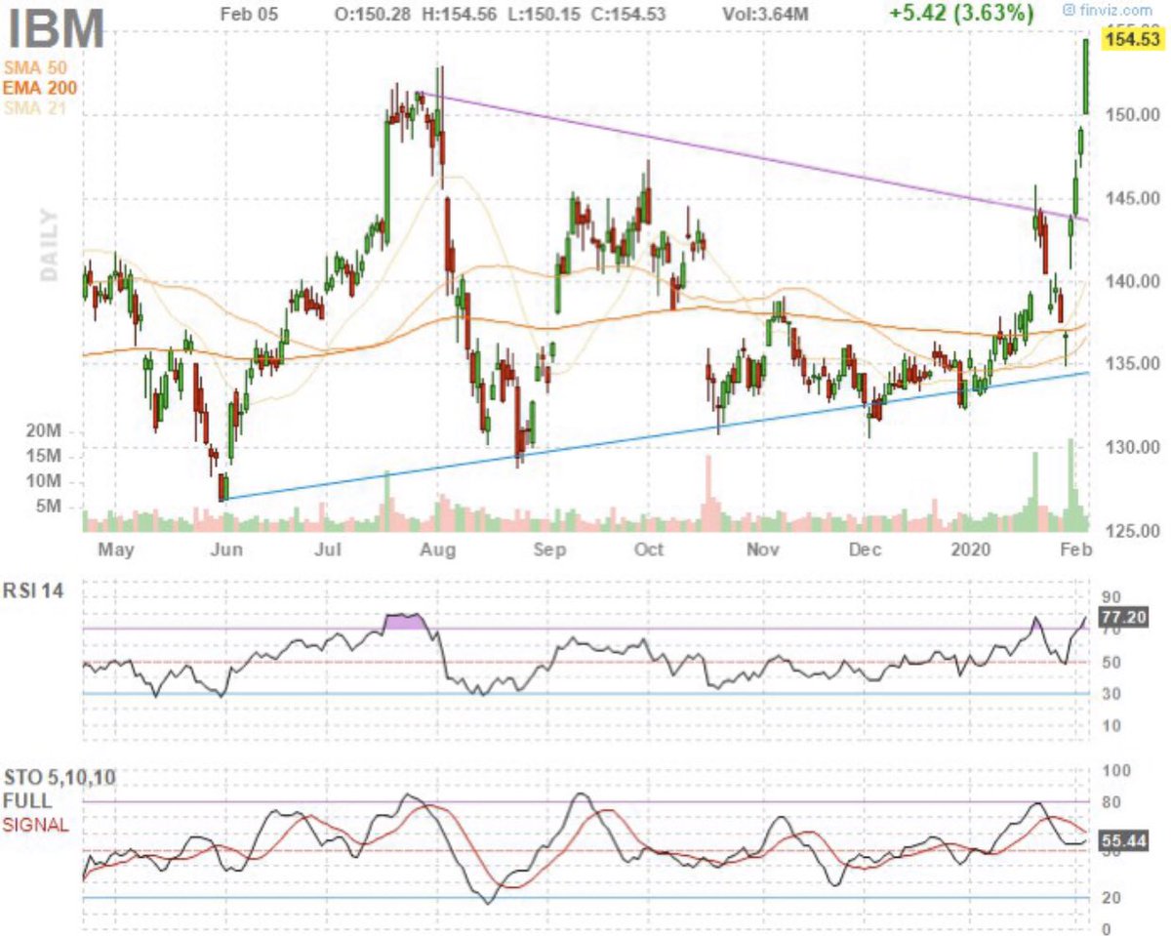Click the 10M volume axis label
The width and height of the screenshot is (1171, 936).
43,481
